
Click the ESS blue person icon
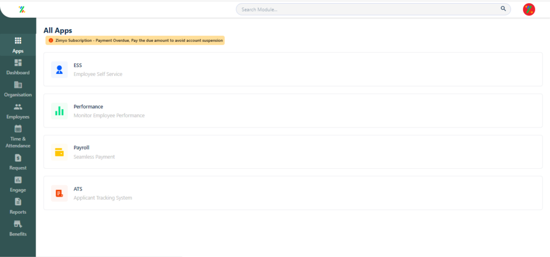tap(59, 69)
